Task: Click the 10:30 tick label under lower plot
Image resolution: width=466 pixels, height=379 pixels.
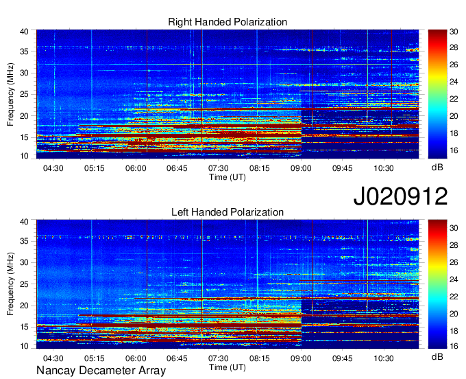Action: click(384, 358)
